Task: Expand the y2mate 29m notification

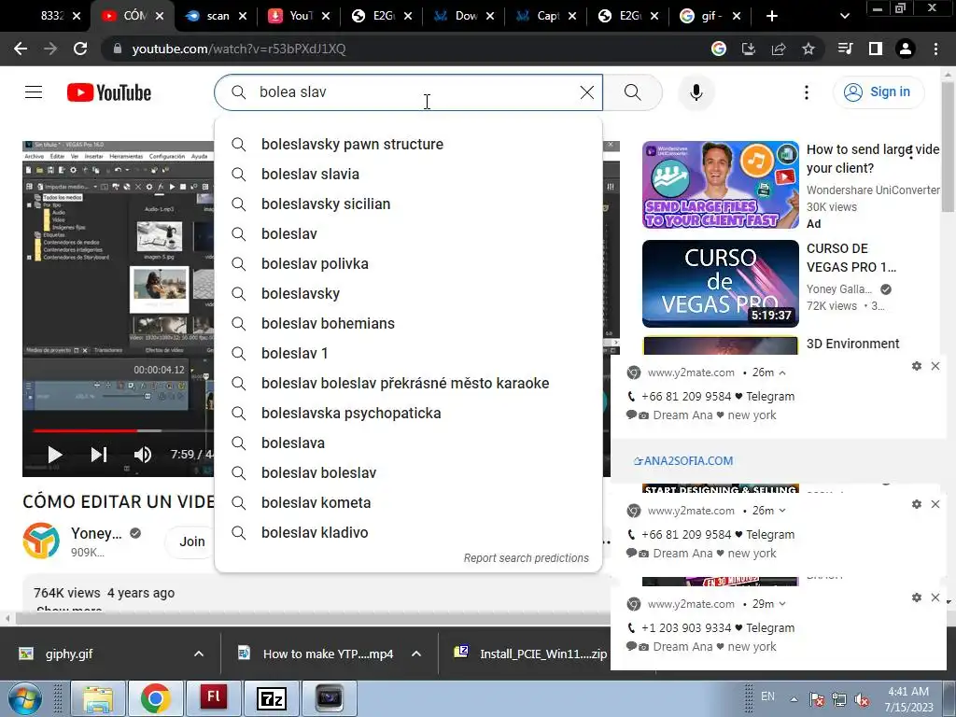Action: [x=782, y=604]
